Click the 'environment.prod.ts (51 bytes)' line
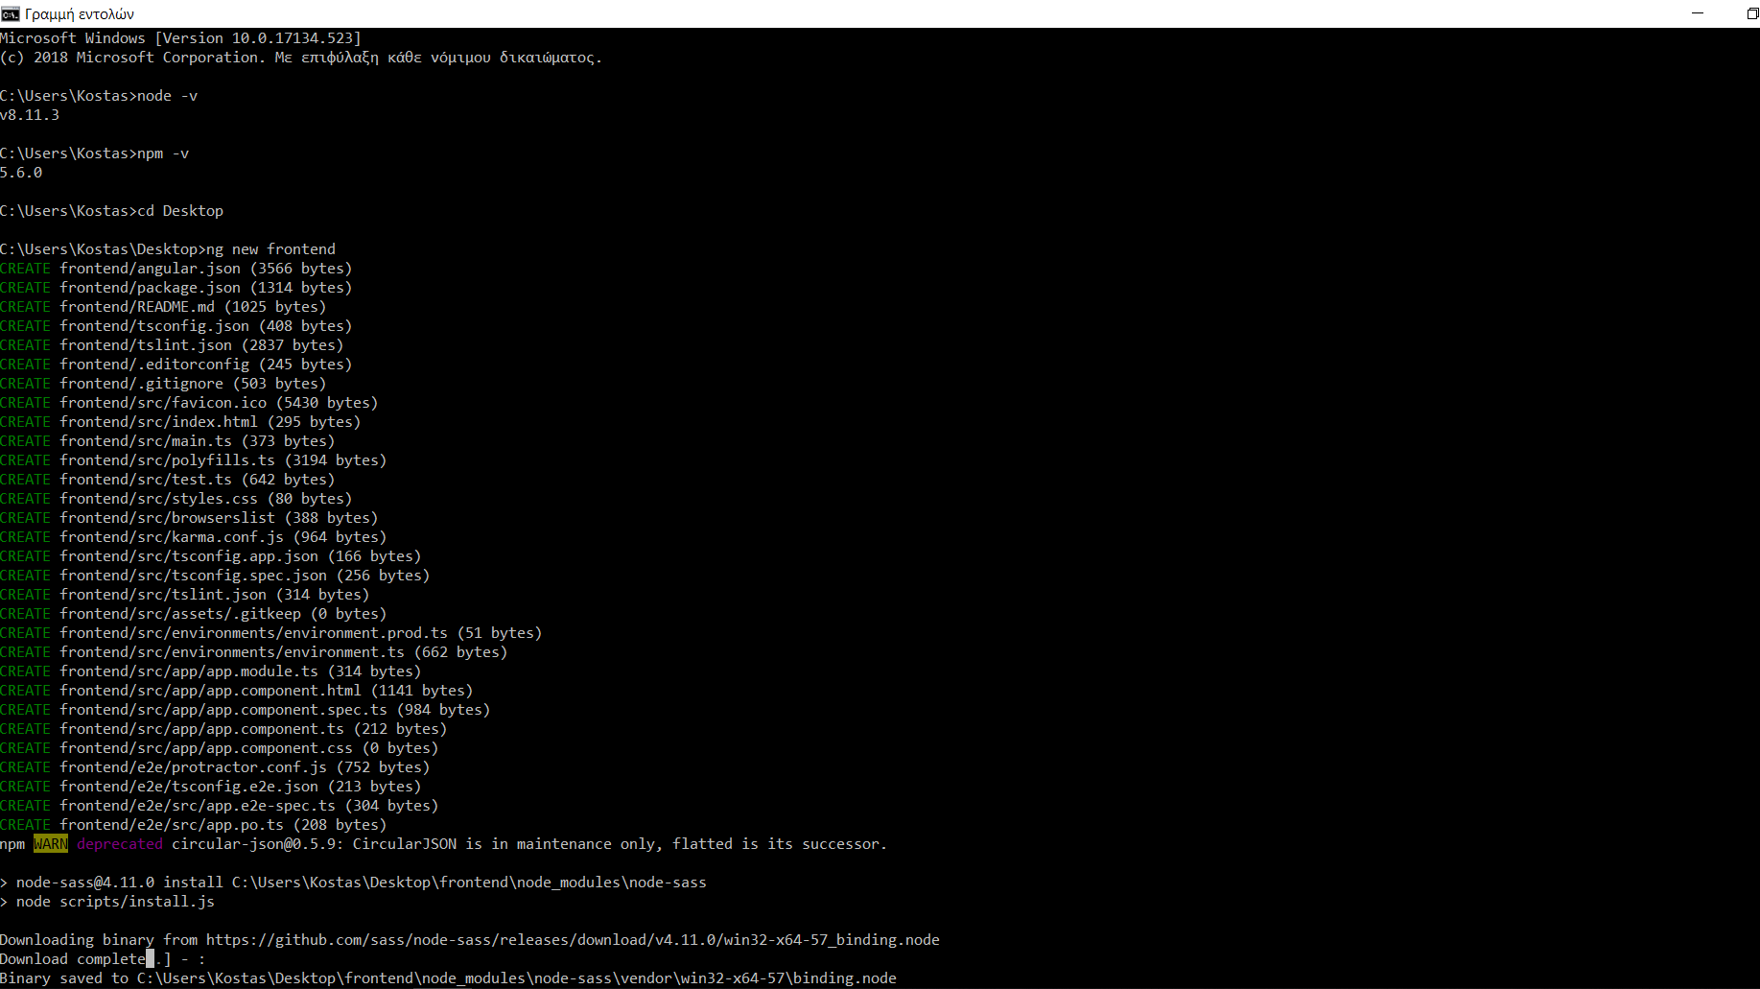The width and height of the screenshot is (1760, 989). [271, 633]
